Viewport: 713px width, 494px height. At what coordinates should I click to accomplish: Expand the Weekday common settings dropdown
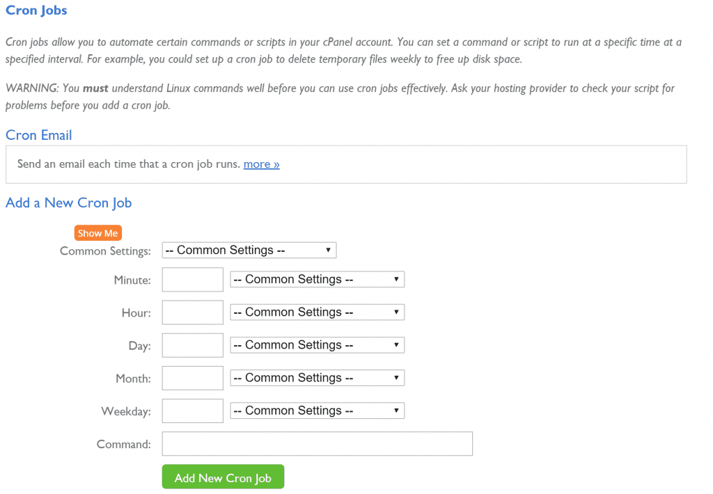(317, 411)
